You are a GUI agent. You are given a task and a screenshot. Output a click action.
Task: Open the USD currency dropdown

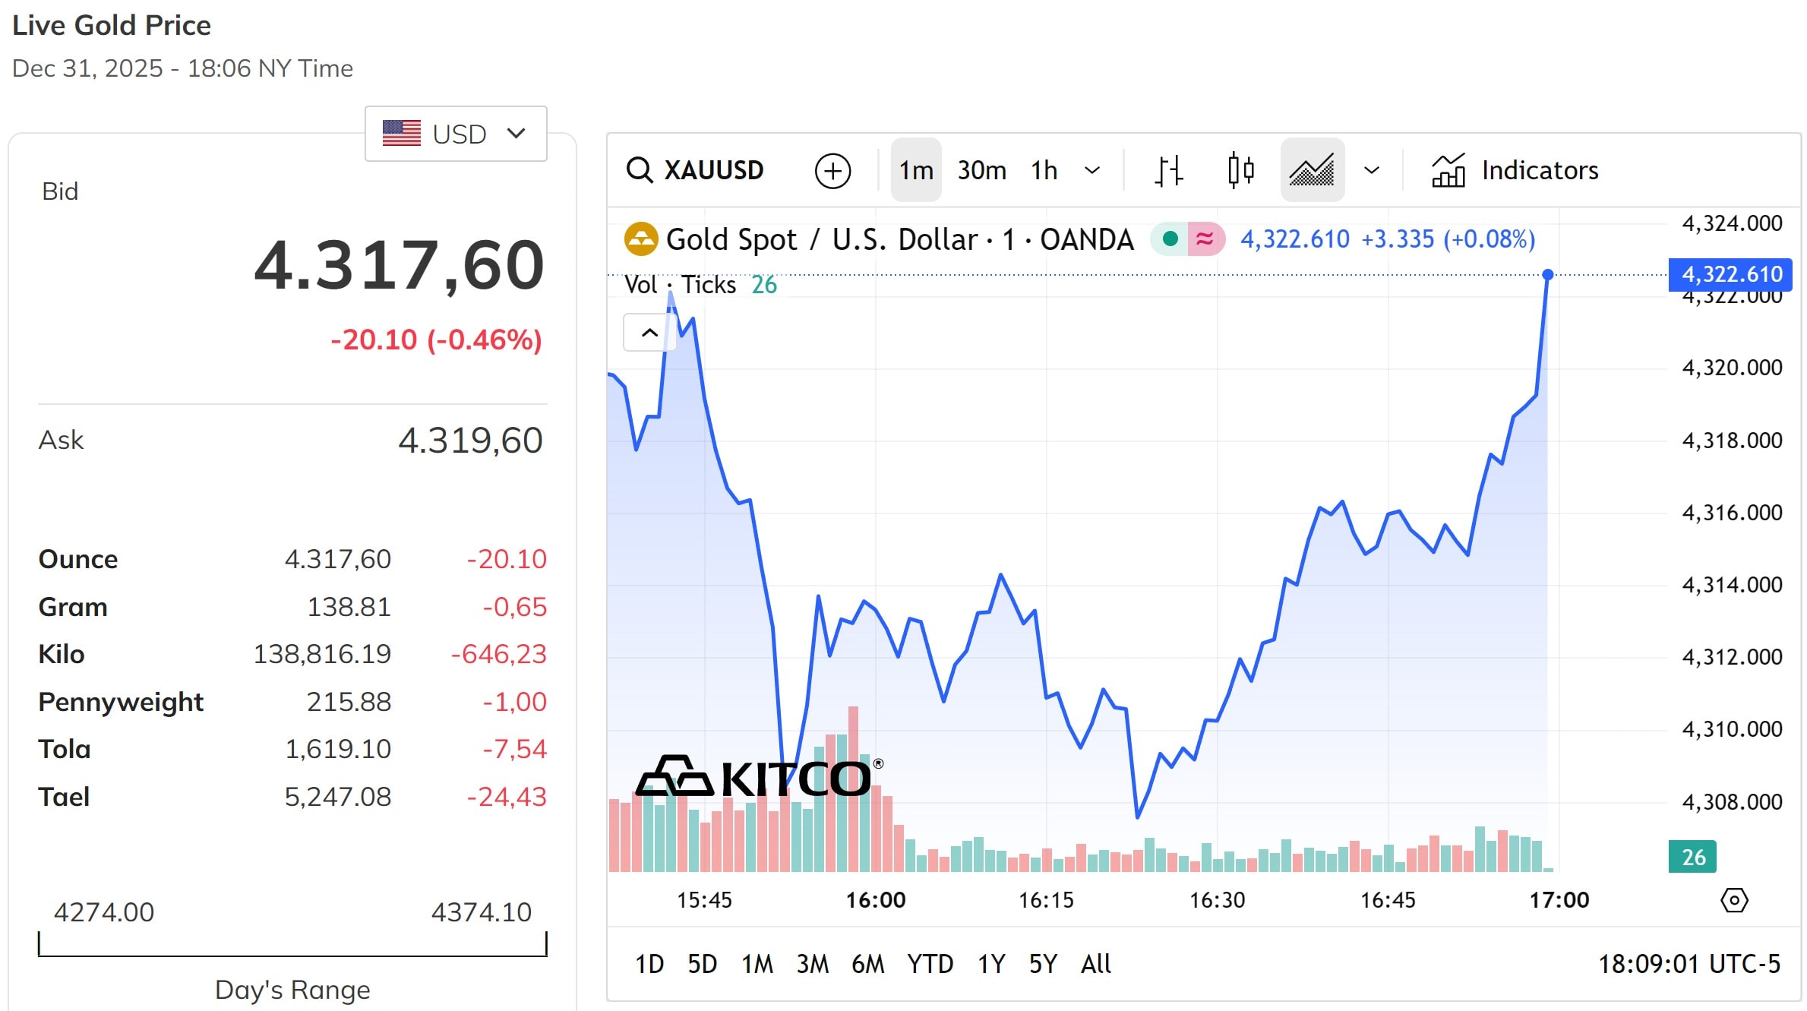tap(455, 134)
